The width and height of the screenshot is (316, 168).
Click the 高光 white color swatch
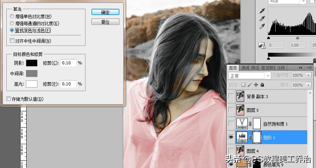coord(32,84)
